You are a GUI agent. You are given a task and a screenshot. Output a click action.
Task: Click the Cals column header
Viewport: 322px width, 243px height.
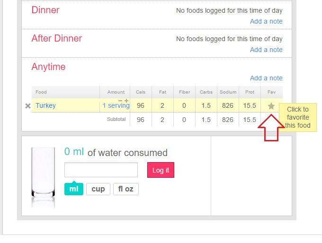coord(141,92)
